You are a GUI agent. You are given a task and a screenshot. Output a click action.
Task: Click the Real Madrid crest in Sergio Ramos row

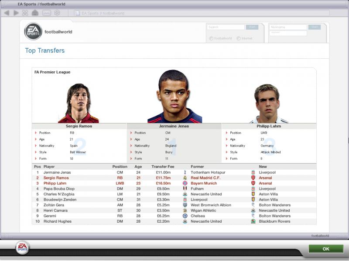coord(185,178)
